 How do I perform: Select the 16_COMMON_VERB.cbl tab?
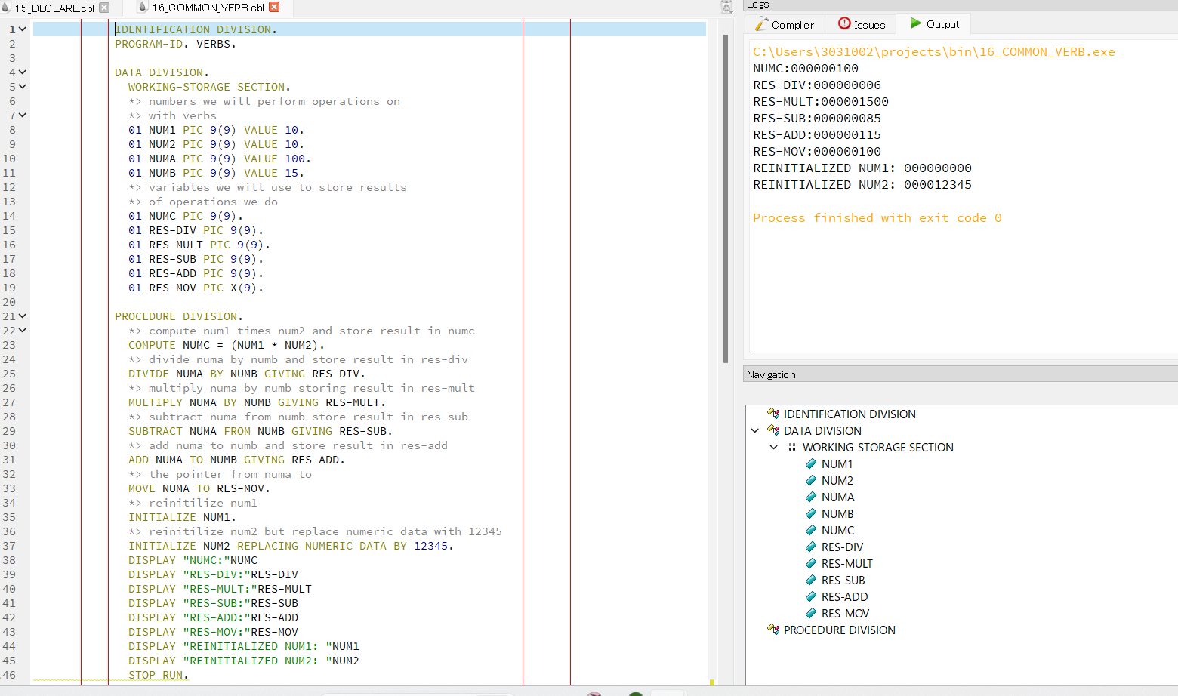pyautogui.click(x=208, y=8)
